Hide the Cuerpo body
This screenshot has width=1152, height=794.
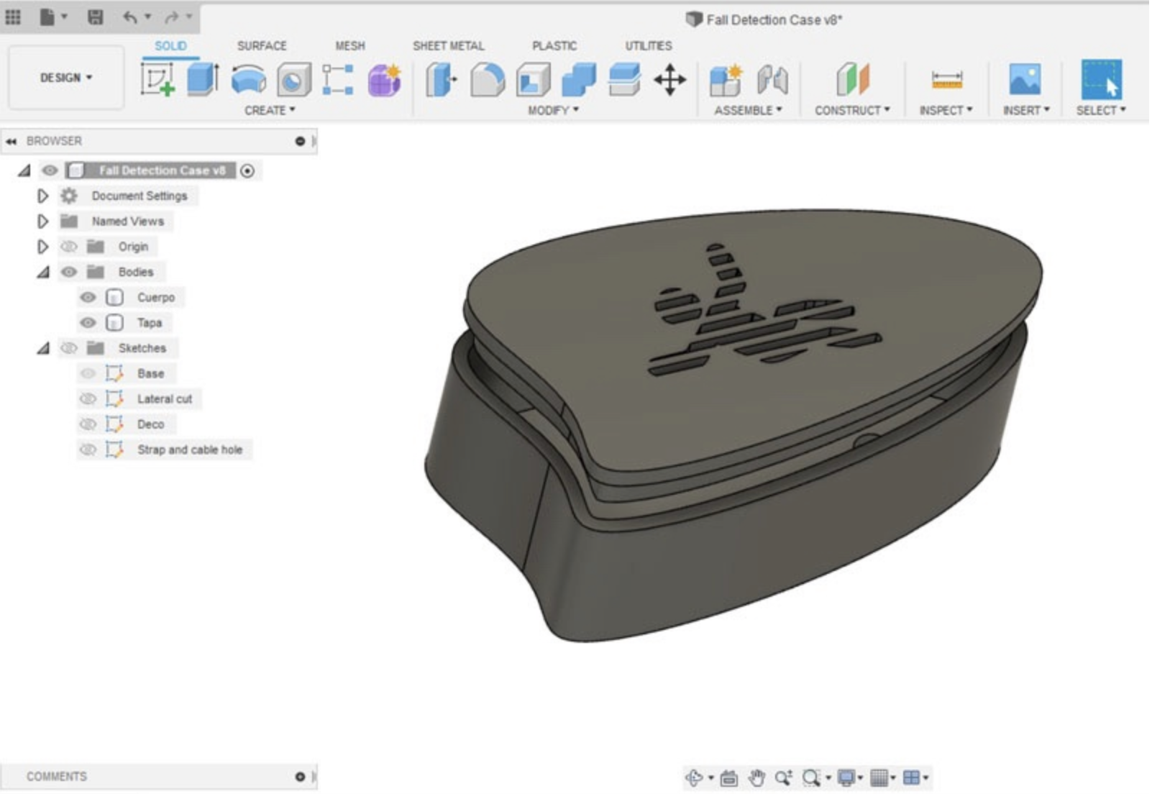pyautogui.click(x=88, y=297)
